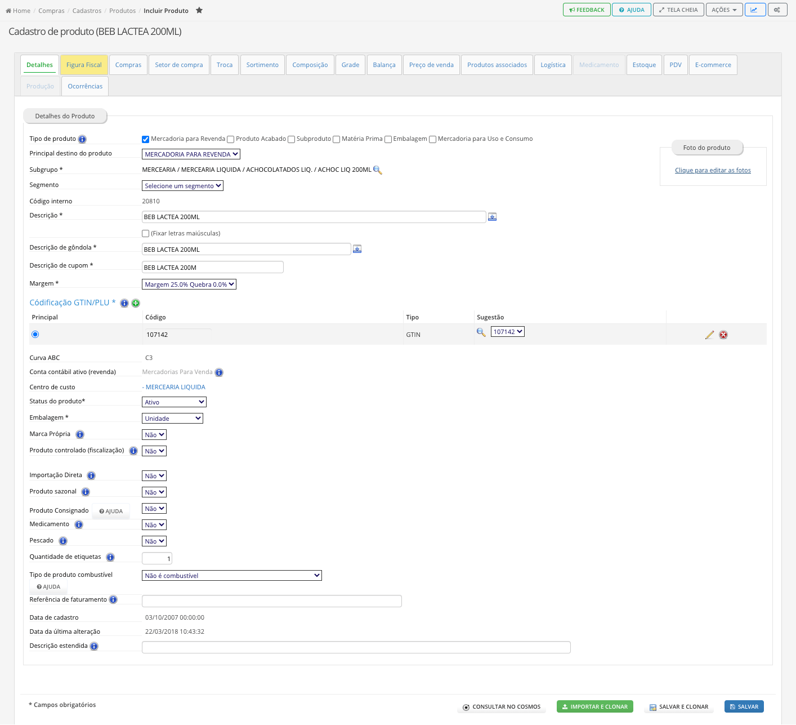Add new GTIN/PLU code with green plus

point(136,303)
